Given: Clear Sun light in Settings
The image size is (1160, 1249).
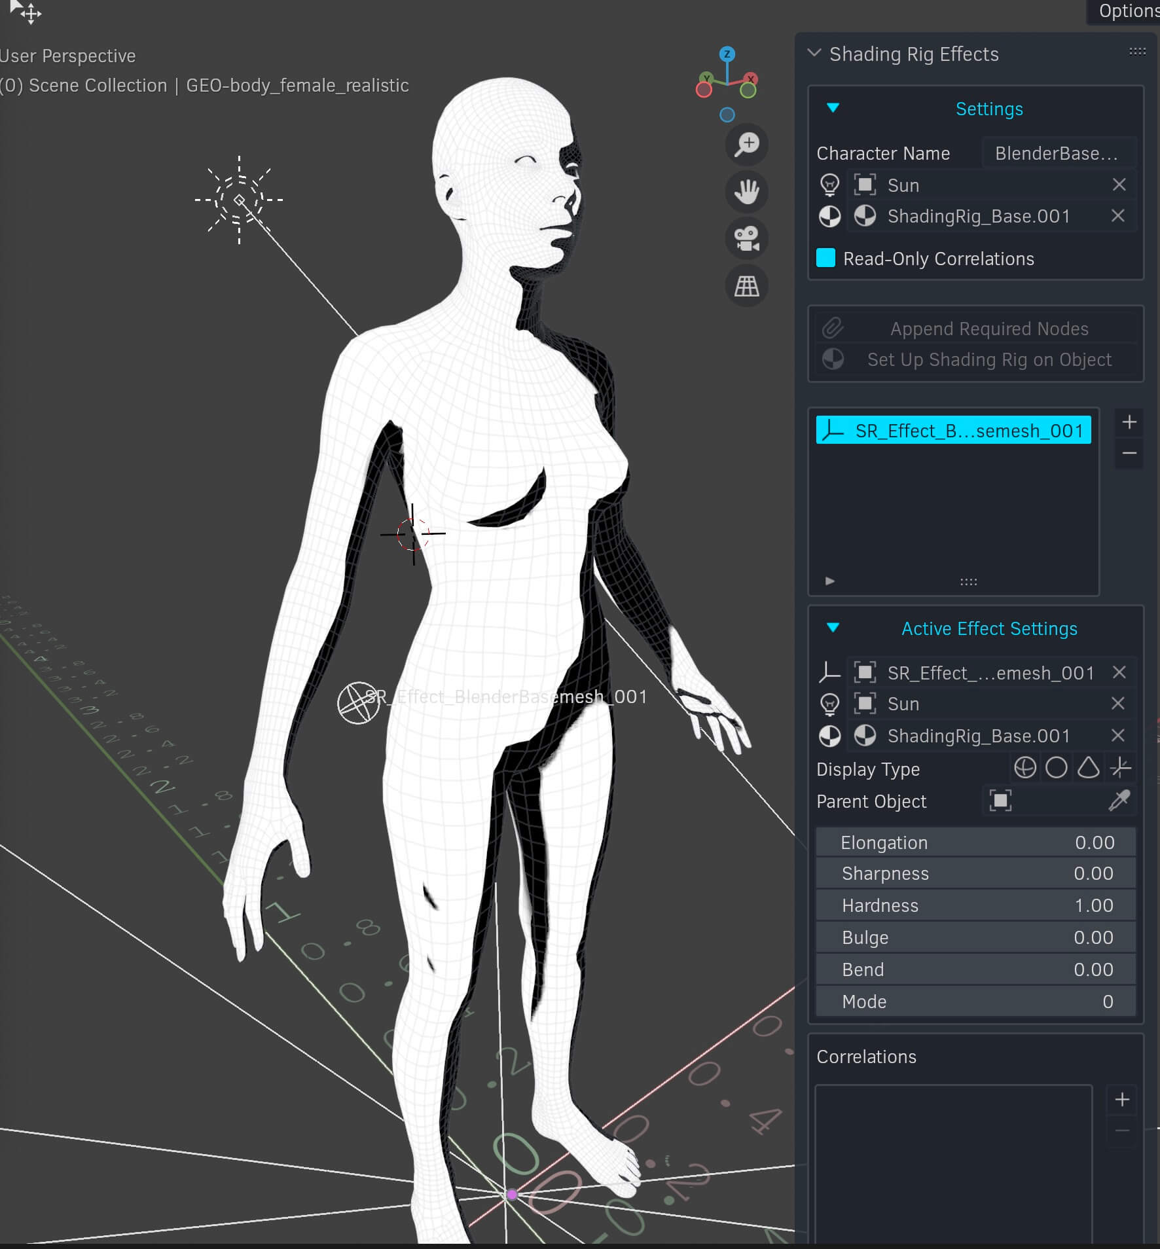Looking at the screenshot, I should (x=1119, y=185).
